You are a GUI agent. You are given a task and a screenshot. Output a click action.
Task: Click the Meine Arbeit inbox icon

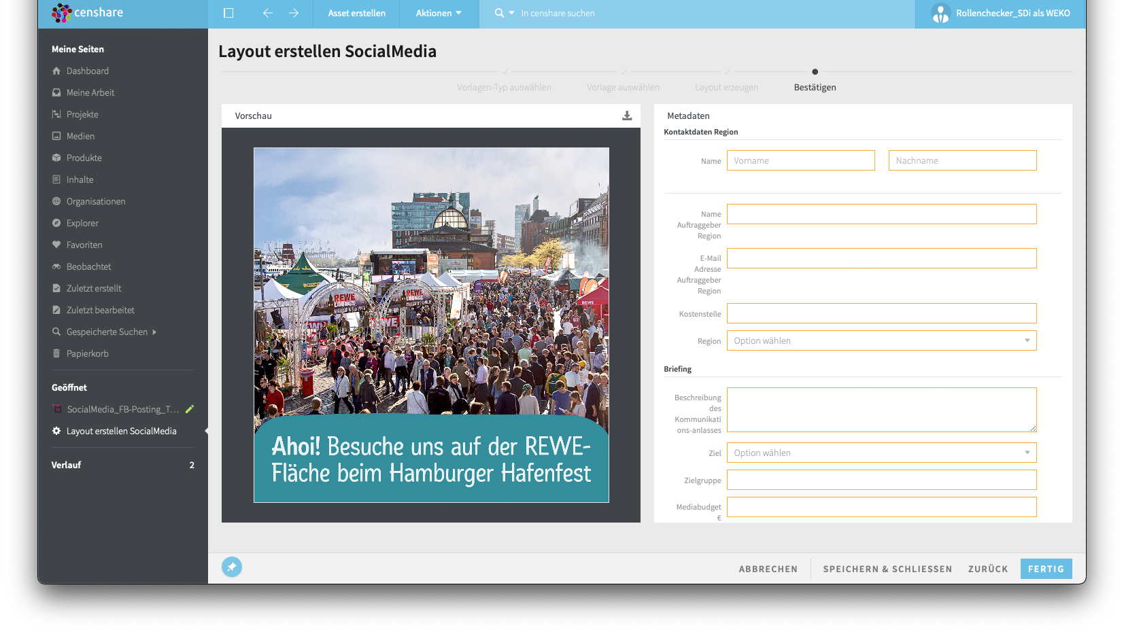56,92
